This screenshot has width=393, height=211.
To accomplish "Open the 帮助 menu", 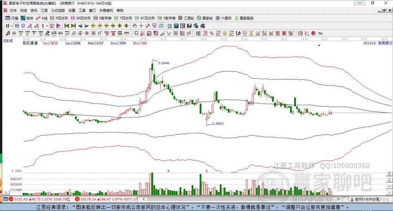I will tap(120, 10).
